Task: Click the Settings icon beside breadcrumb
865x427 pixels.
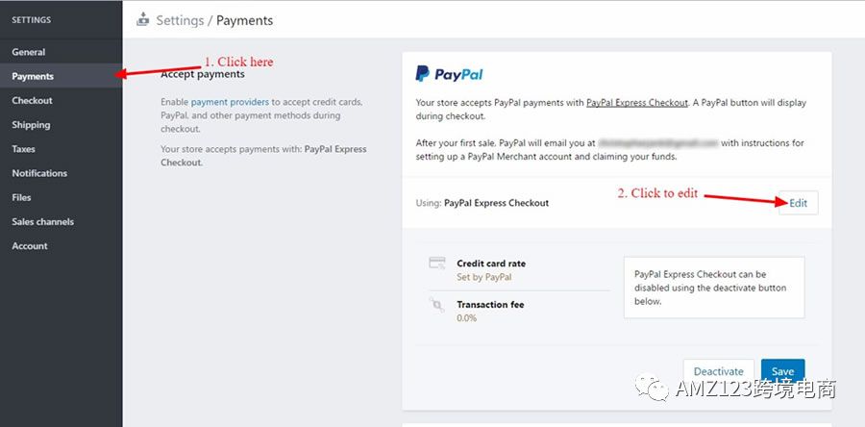Action: [143, 19]
